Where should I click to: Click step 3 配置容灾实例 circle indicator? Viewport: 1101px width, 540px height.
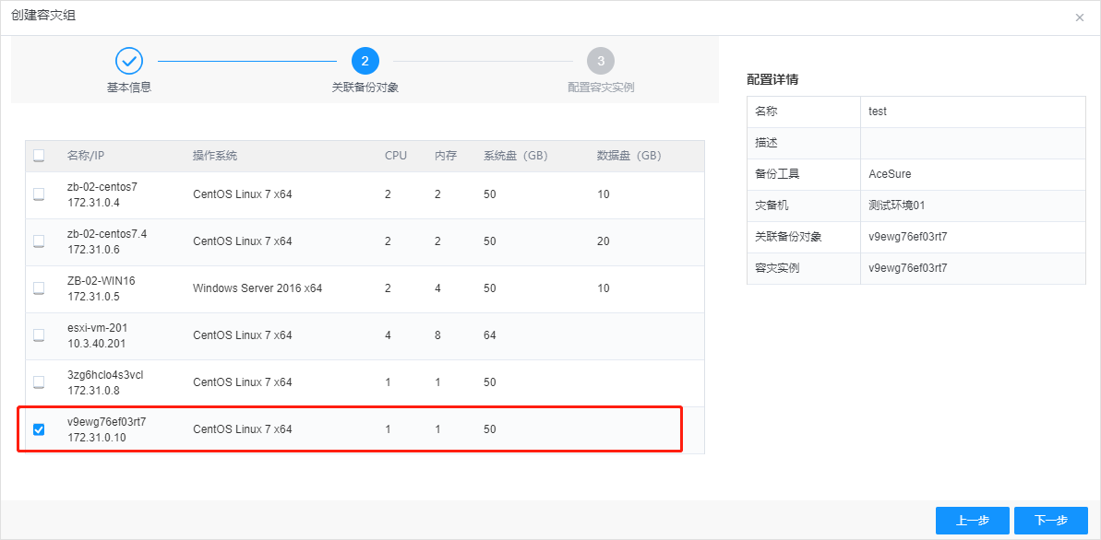[x=603, y=60]
